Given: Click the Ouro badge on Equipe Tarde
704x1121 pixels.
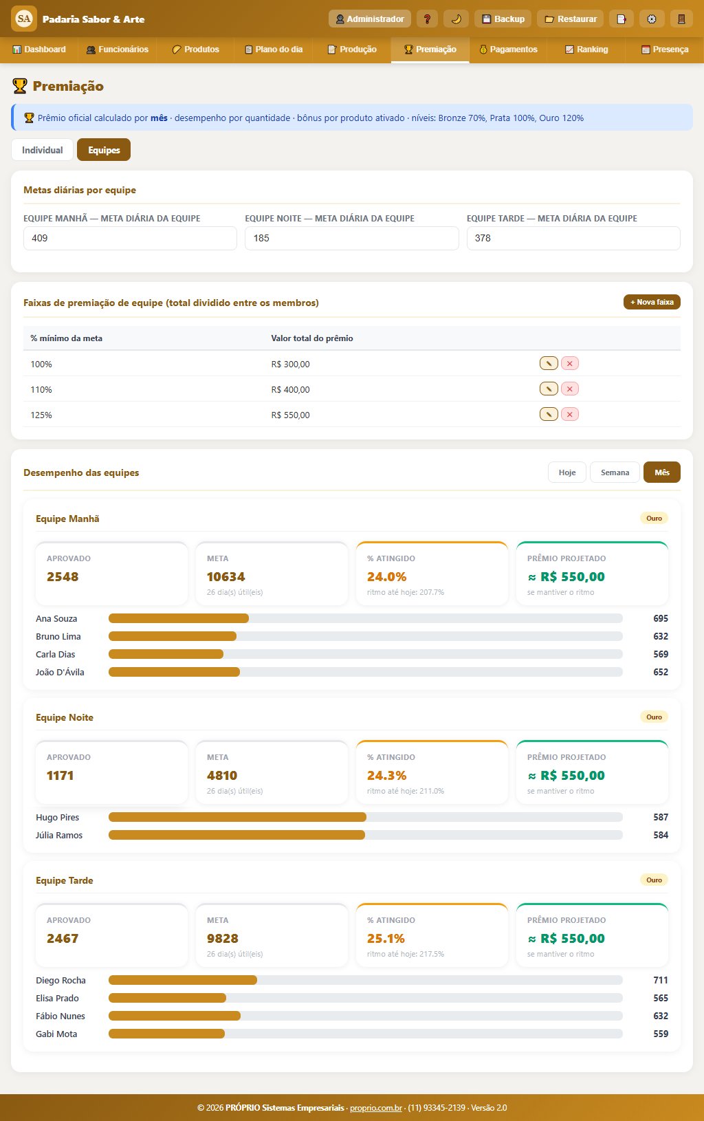Looking at the screenshot, I should pos(654,880).
